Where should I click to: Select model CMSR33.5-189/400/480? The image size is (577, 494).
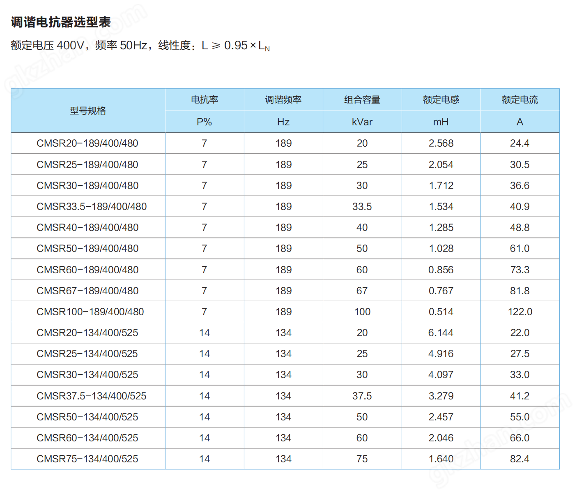[x=92, y=207]
